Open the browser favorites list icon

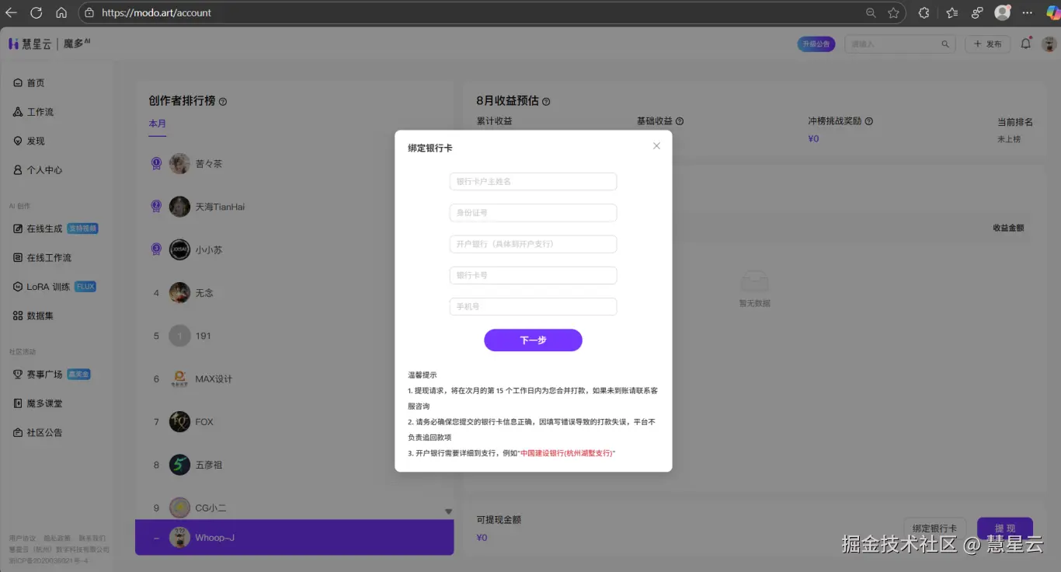tap(951, 12)
